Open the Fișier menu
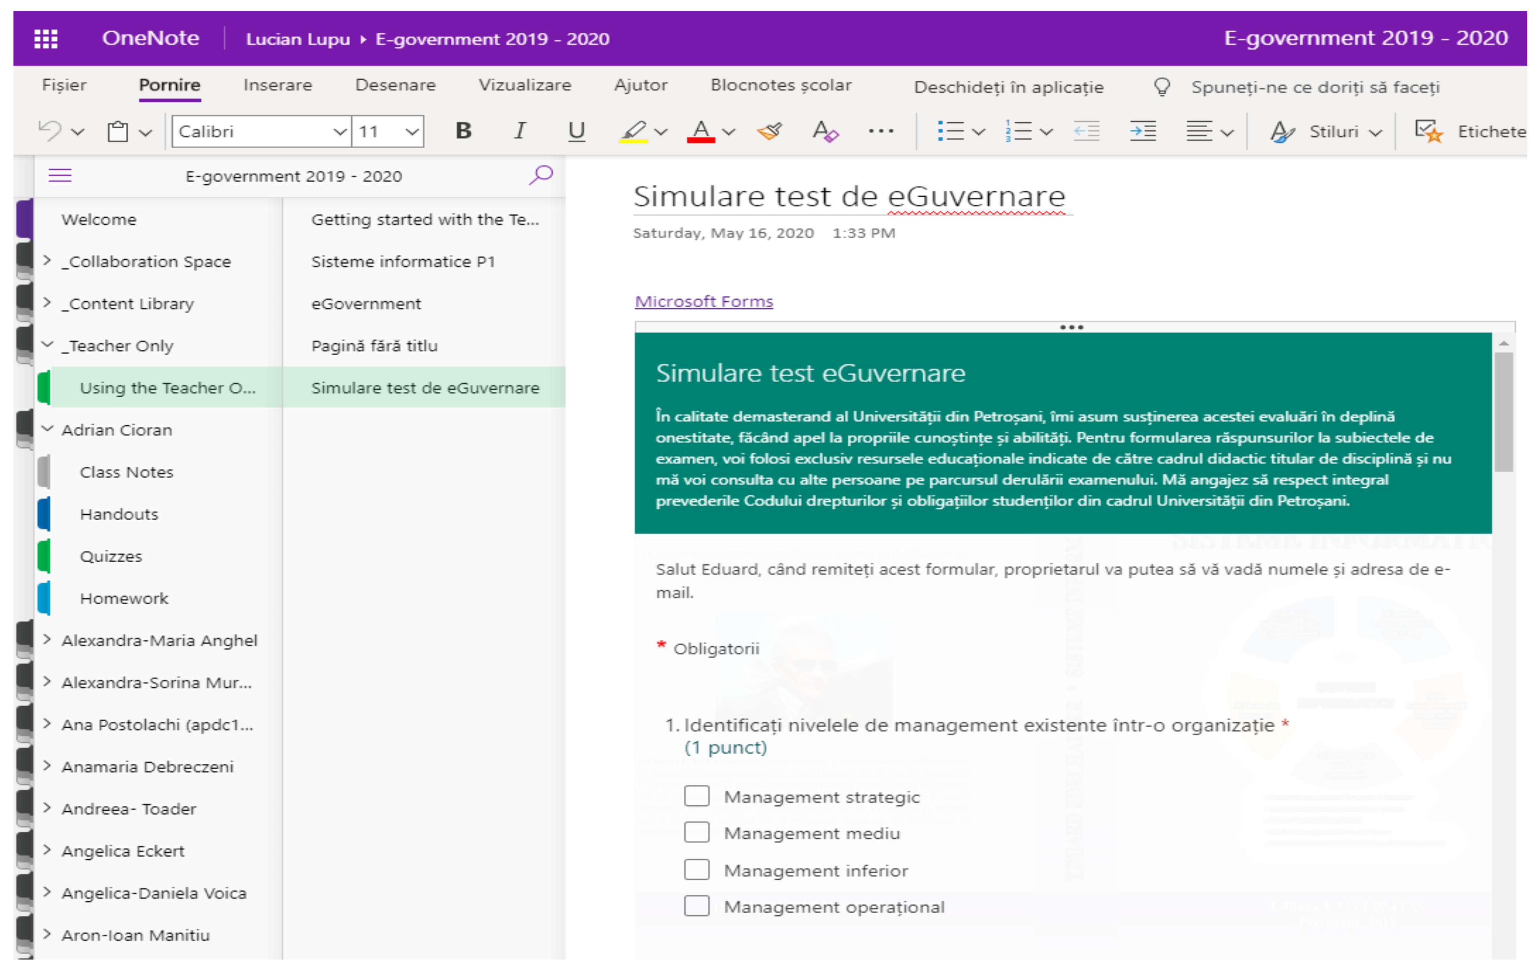Viewport: 1537px width, 973px height. (64, 85)
